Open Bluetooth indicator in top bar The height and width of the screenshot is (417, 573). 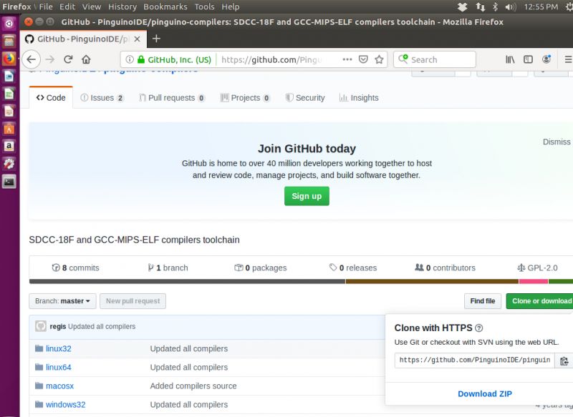pos(495,6)
